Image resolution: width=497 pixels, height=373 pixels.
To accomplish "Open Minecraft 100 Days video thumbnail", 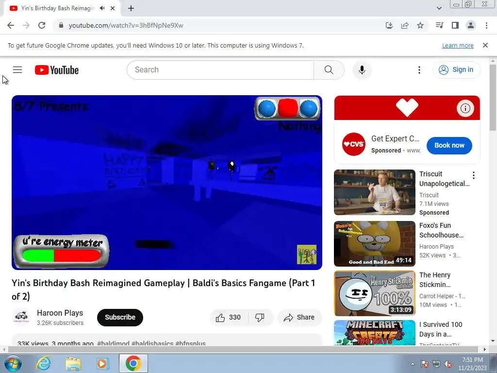I will (x=375, y=332).
